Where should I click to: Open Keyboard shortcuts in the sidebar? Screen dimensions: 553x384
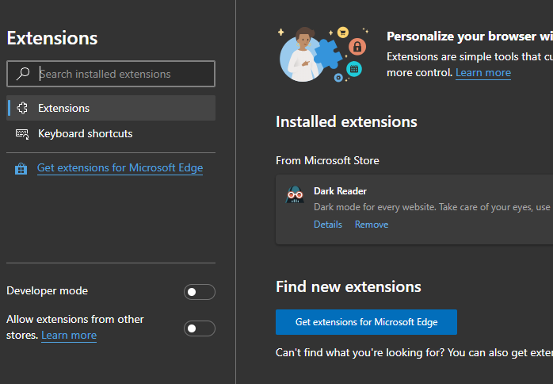(111, 134)
